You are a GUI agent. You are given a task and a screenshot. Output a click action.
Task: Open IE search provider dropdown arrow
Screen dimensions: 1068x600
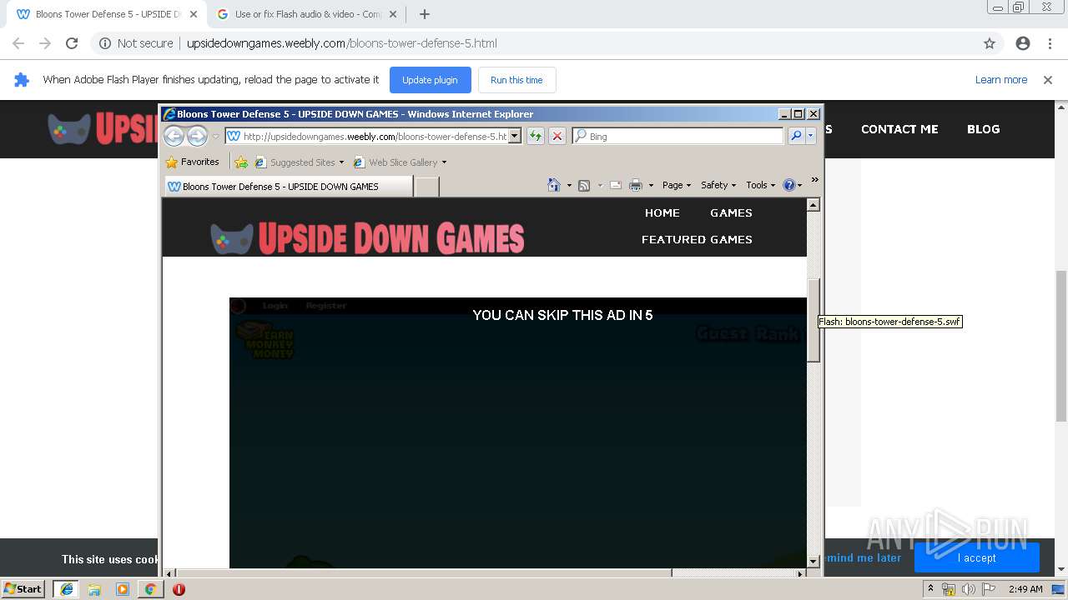point(810,136)
